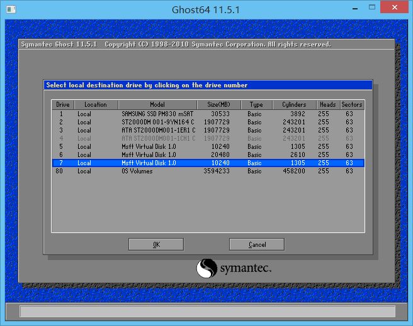
Task: Select drive 1 Samsung SSD PM830
Action: (207, 114)
